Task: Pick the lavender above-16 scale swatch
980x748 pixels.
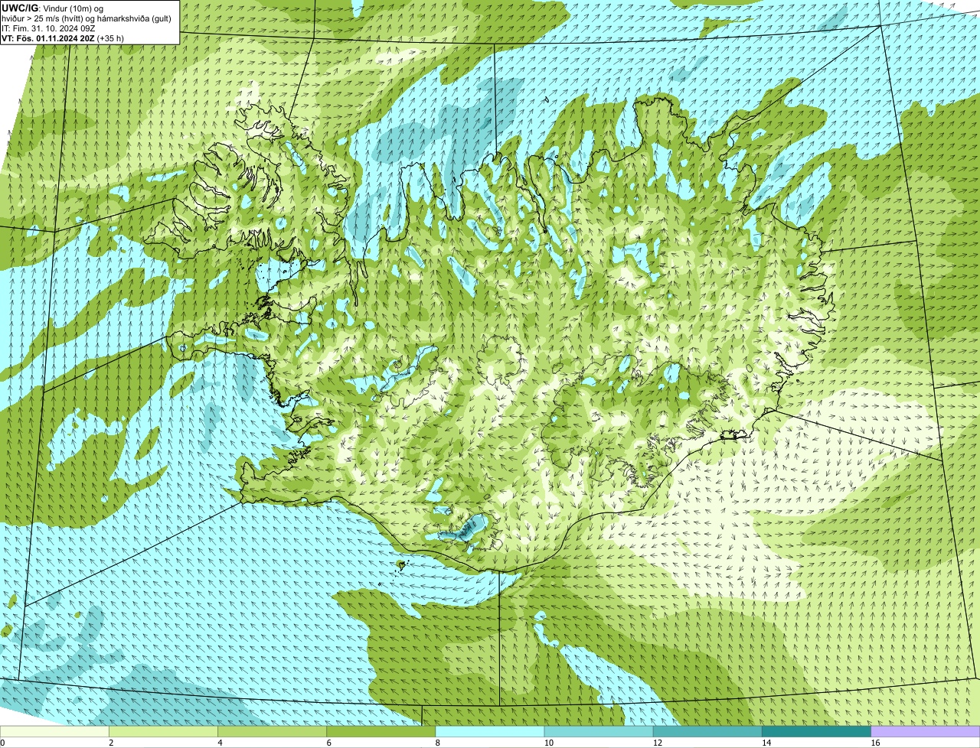Action: pyautogui.click(x=926, y=731)
